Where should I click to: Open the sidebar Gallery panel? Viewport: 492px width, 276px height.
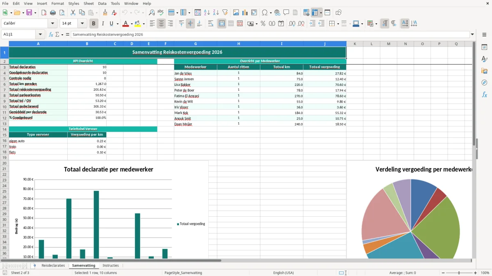pyautogui.click(x=484, y=71)
